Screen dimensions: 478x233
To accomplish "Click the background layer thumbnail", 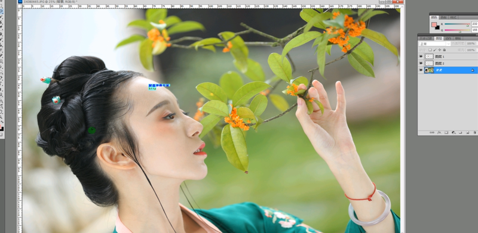I will click(x=429, y=70).
